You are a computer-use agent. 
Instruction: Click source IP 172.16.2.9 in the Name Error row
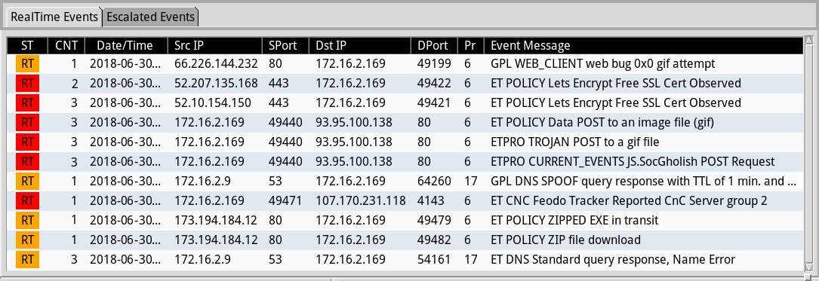(202, 260)
